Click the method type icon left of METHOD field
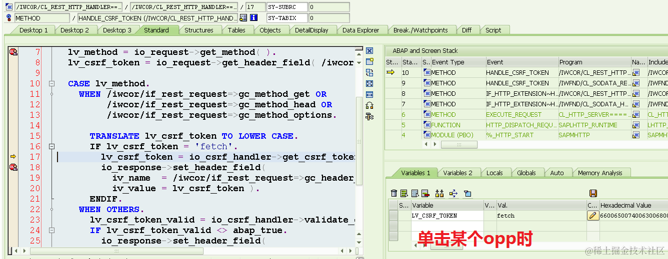668x259 pixels. [x=8, y=18]
